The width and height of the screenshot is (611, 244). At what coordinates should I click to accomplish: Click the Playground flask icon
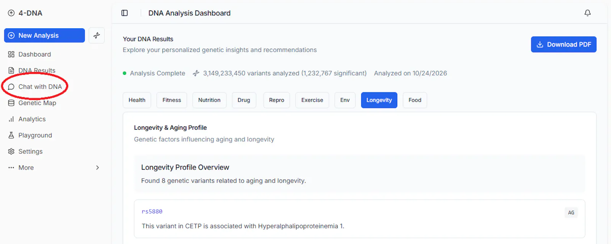tap(11, 135)
